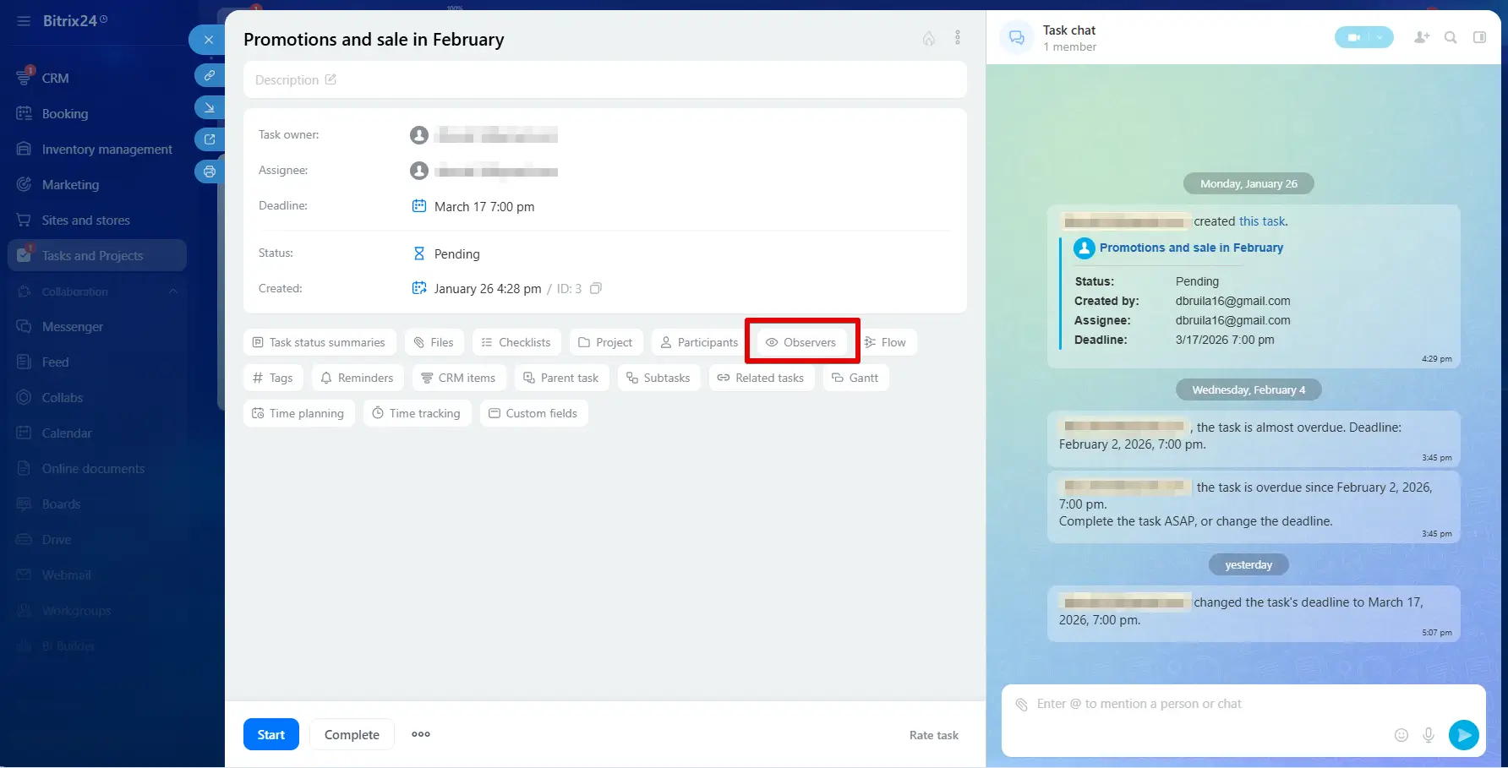Click the emoji smiley icon in chat input
The image size is (1508, 768).
point(1401,735)
